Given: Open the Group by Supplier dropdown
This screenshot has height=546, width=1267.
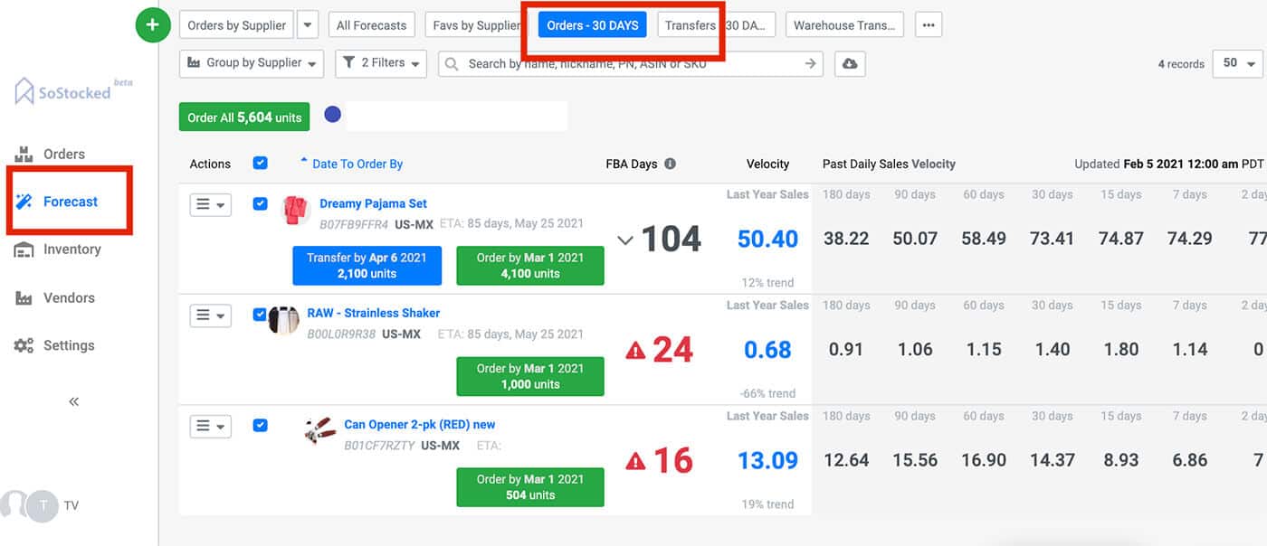Looking at the screenshot, I should (251, 63).
